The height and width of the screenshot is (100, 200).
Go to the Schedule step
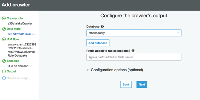point(13,61)
